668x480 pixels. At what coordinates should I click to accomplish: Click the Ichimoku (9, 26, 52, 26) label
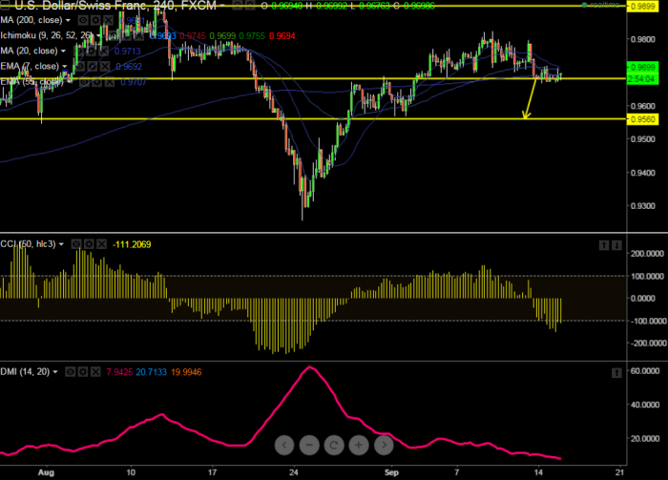[47, 35]
